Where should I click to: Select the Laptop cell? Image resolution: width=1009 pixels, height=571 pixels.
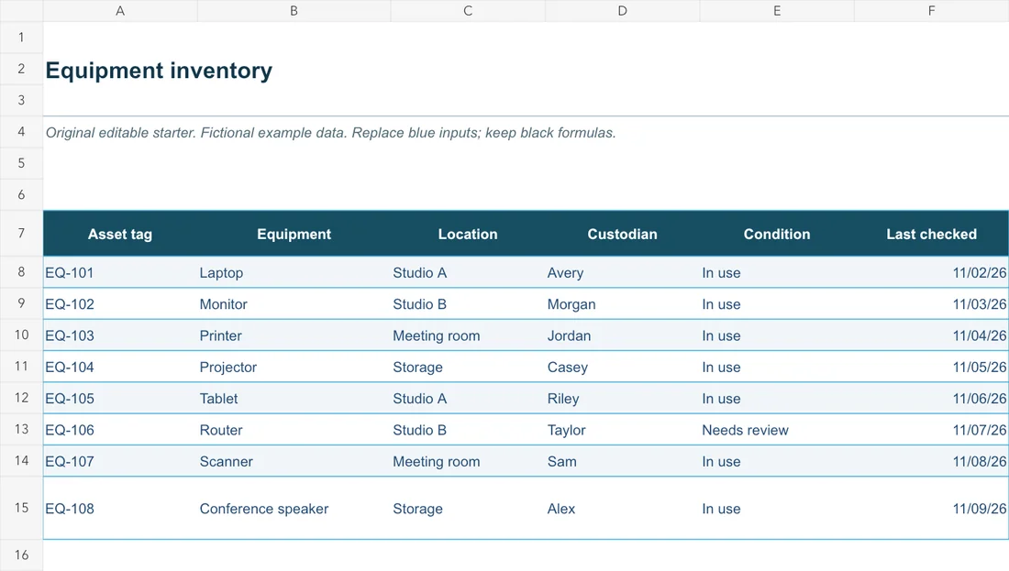[x=294, y=272]
